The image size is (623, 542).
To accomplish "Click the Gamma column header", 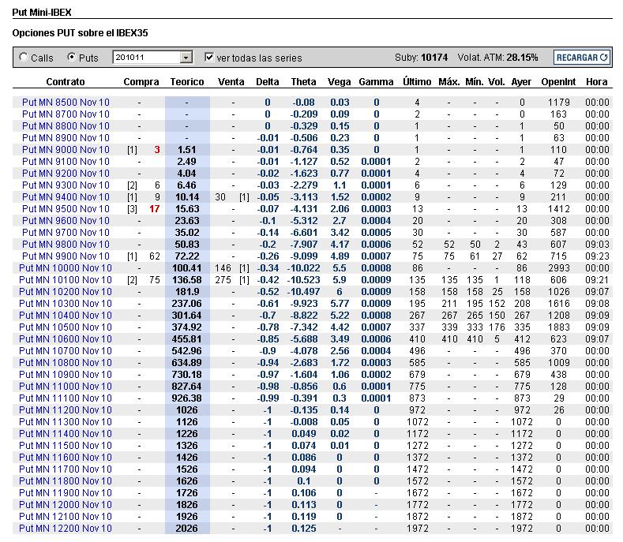I will (377, 82).
